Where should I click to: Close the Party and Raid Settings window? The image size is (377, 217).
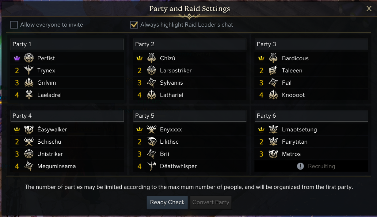click(x=369, y=9)
